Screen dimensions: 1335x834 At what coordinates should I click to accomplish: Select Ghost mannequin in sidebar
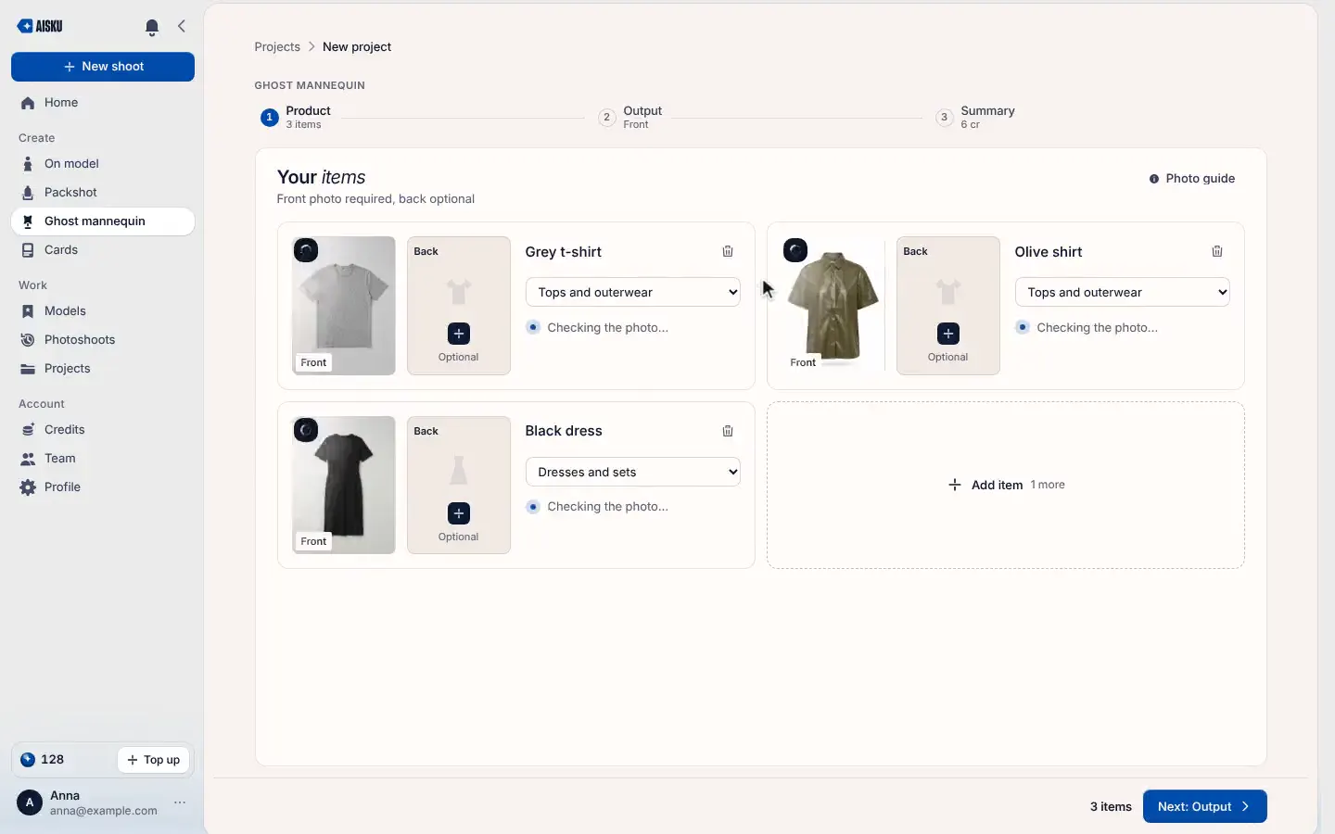[x=103, y=221]
